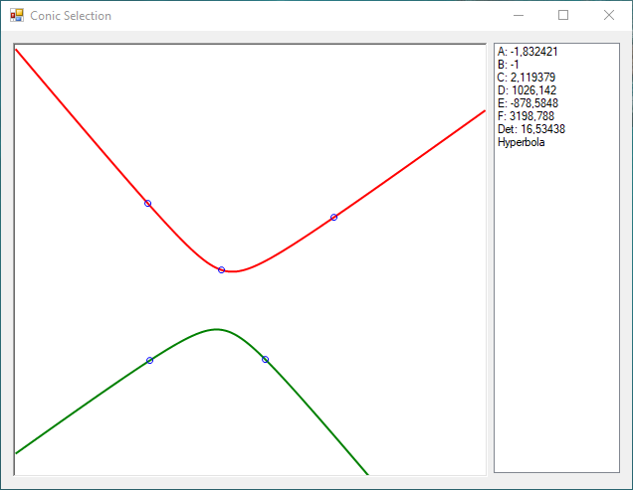
Task: Select the 'B: -1' coefficient line
Action: [509, 65]
